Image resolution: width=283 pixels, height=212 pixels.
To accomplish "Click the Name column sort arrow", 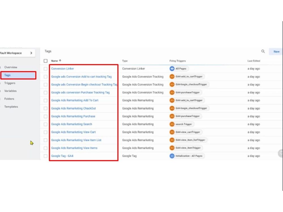I will click(x=60, y=61).
